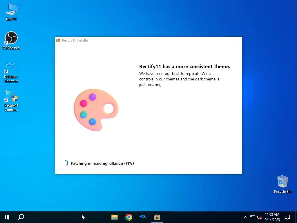Select the Rectify11 Control Center shortcut
The height and width of the screenshot is (223, 297).
click(11, 101)
